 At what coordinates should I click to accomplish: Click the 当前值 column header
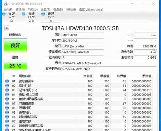tap(88, 76)
